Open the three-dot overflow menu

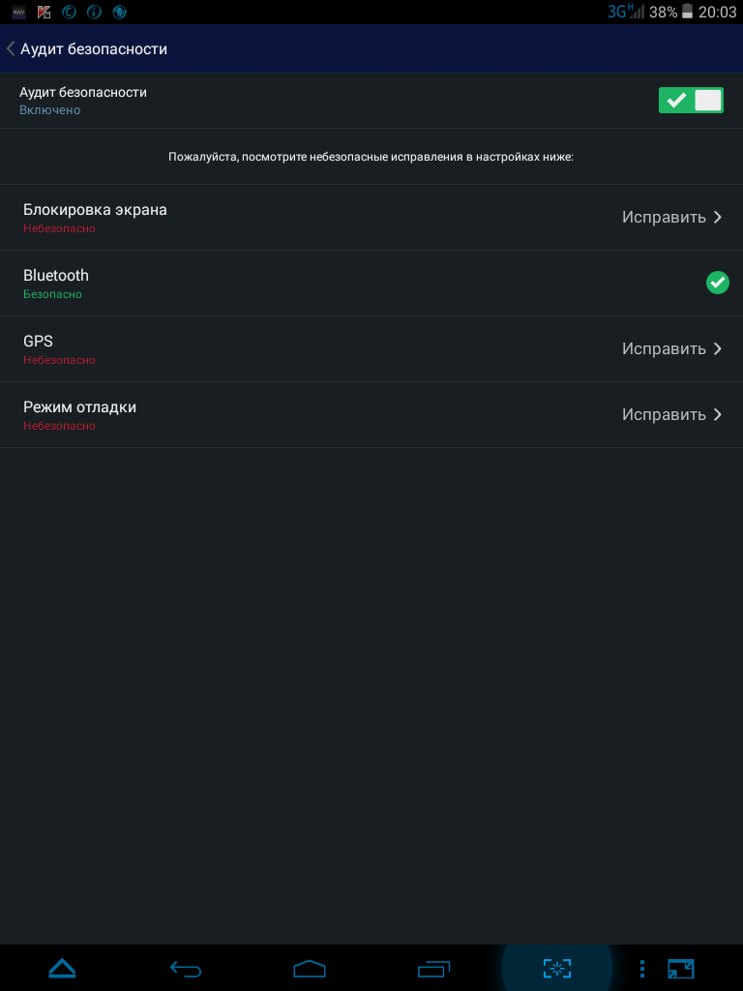click(x=642, y=968)
